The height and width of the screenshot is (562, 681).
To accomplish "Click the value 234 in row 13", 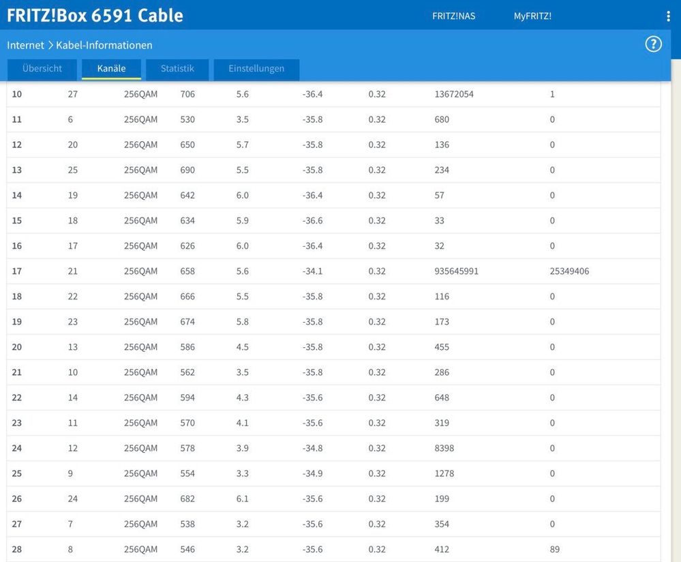I will pyautogui.click(x=442, y=170).
